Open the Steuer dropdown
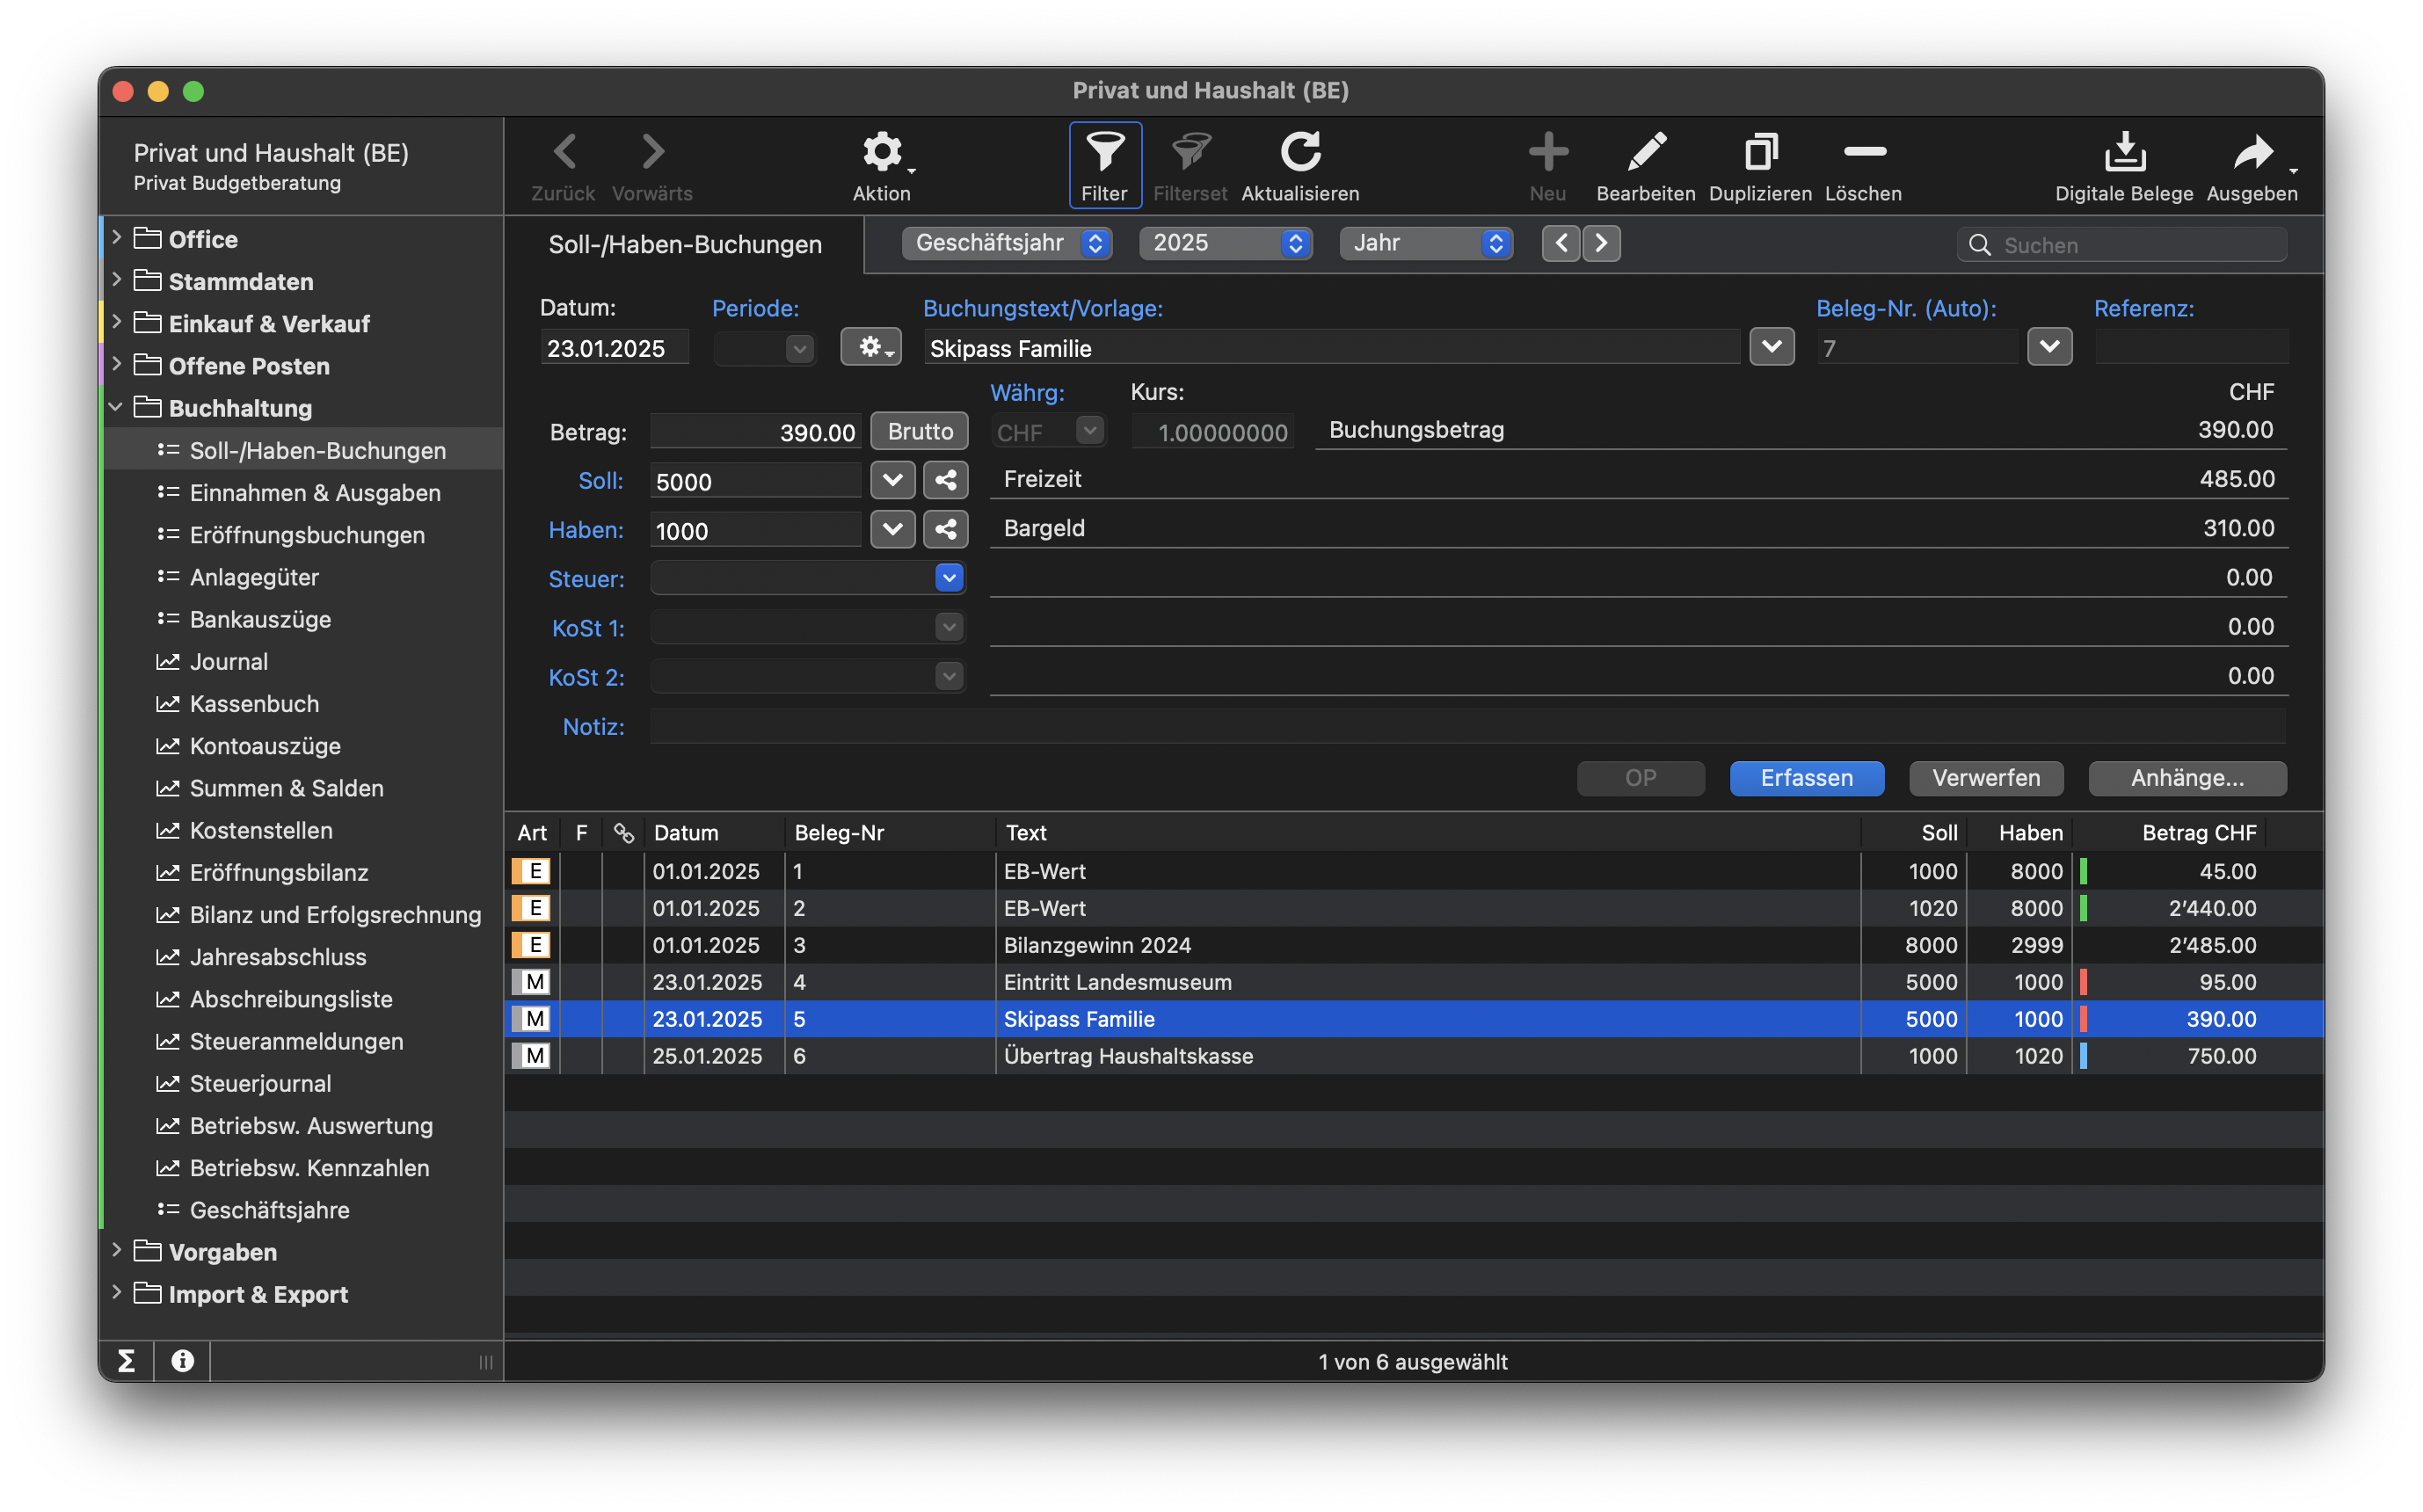 pos(948,578)
